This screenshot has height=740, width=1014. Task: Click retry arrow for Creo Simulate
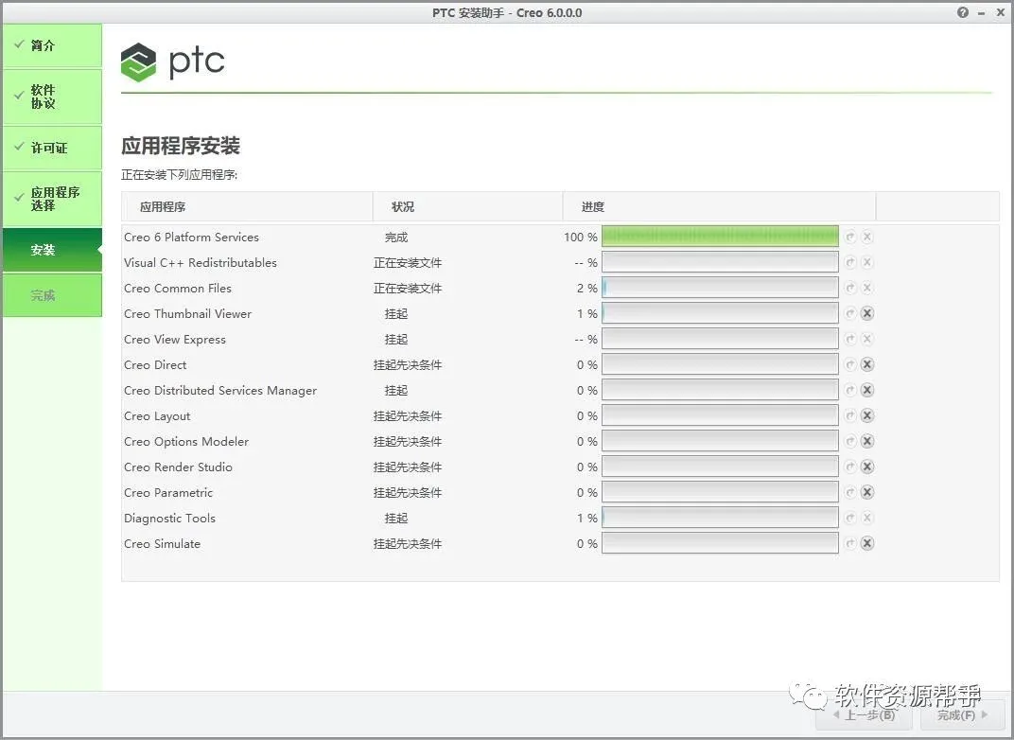[850, 543]
